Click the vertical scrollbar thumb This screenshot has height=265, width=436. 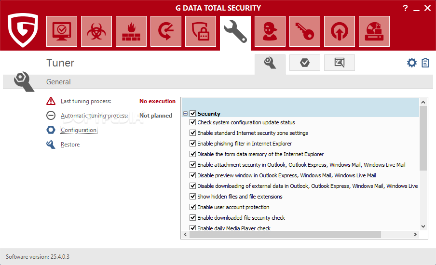423,138
